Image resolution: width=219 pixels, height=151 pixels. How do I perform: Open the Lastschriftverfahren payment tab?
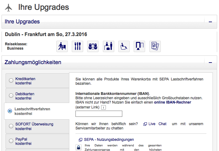[x=32, y=111]
